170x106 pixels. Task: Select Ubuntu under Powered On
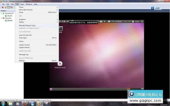tap(10, 16)
